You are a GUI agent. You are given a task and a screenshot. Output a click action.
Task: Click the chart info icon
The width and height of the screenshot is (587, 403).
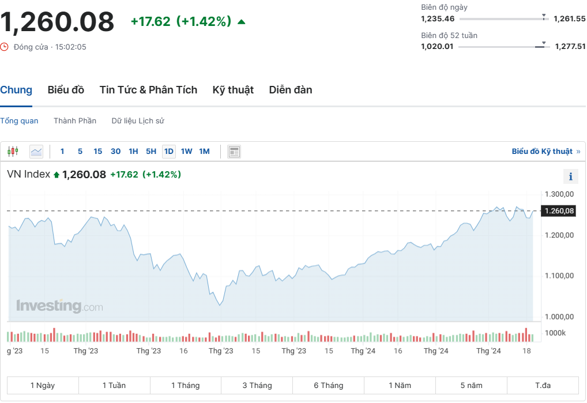click(x=570, y=176)
